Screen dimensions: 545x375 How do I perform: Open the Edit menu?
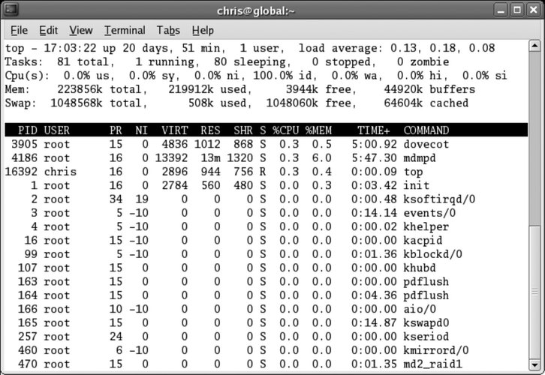(49, 30)
